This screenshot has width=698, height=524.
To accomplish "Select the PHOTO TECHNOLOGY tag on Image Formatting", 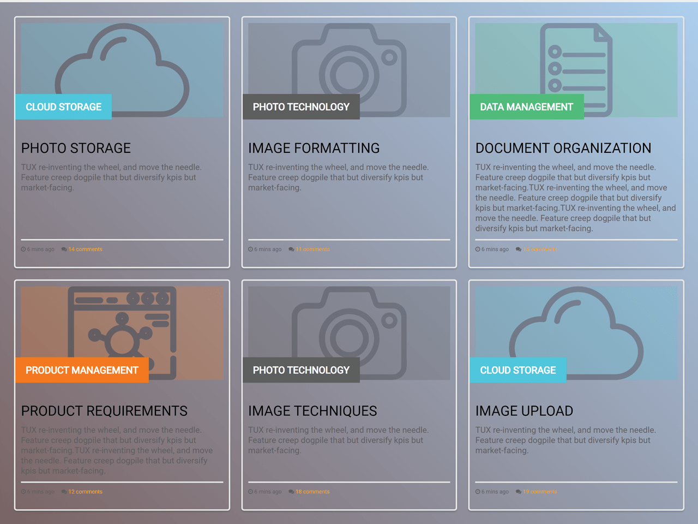I will [x=301, y=106].
